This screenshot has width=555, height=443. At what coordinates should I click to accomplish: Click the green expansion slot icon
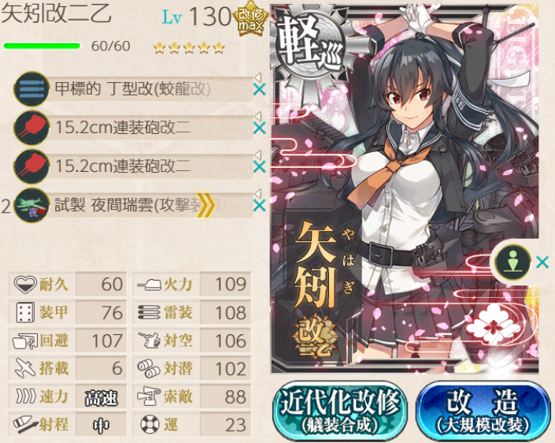512,262
